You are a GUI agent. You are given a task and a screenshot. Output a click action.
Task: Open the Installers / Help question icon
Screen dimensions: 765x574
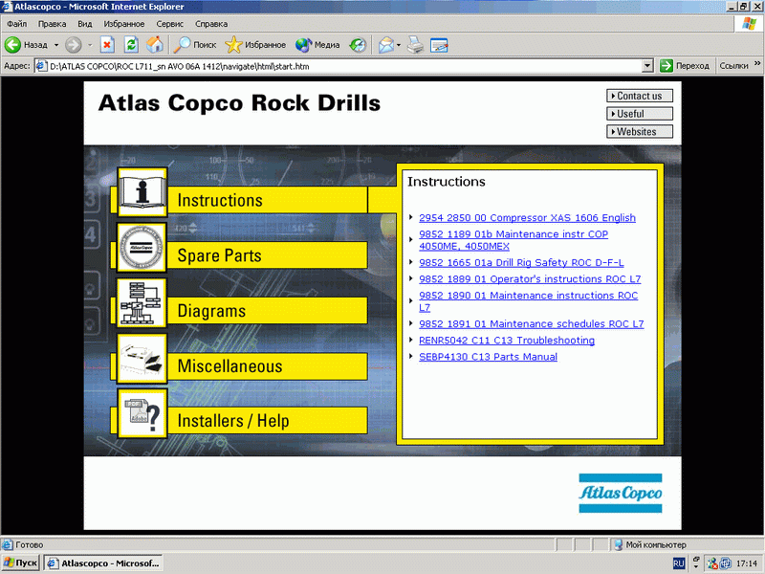pos(142,413)
